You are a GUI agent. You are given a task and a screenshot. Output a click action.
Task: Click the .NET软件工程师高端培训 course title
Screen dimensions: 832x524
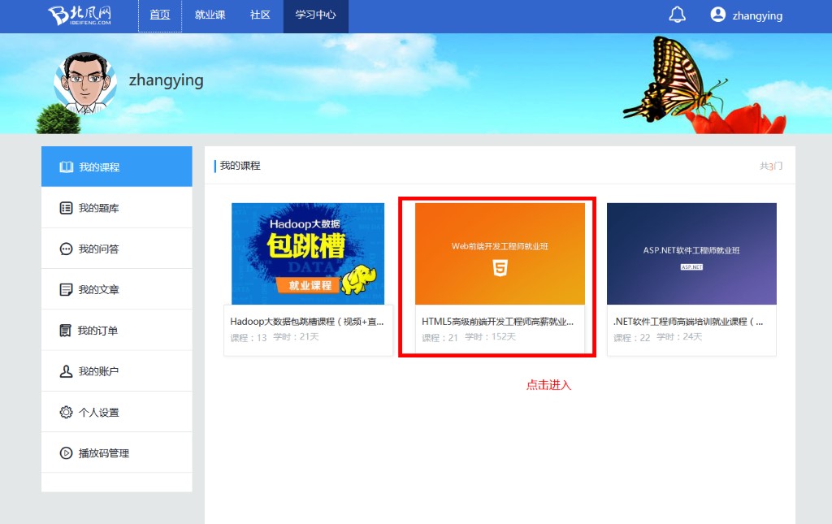coord(688,322)
